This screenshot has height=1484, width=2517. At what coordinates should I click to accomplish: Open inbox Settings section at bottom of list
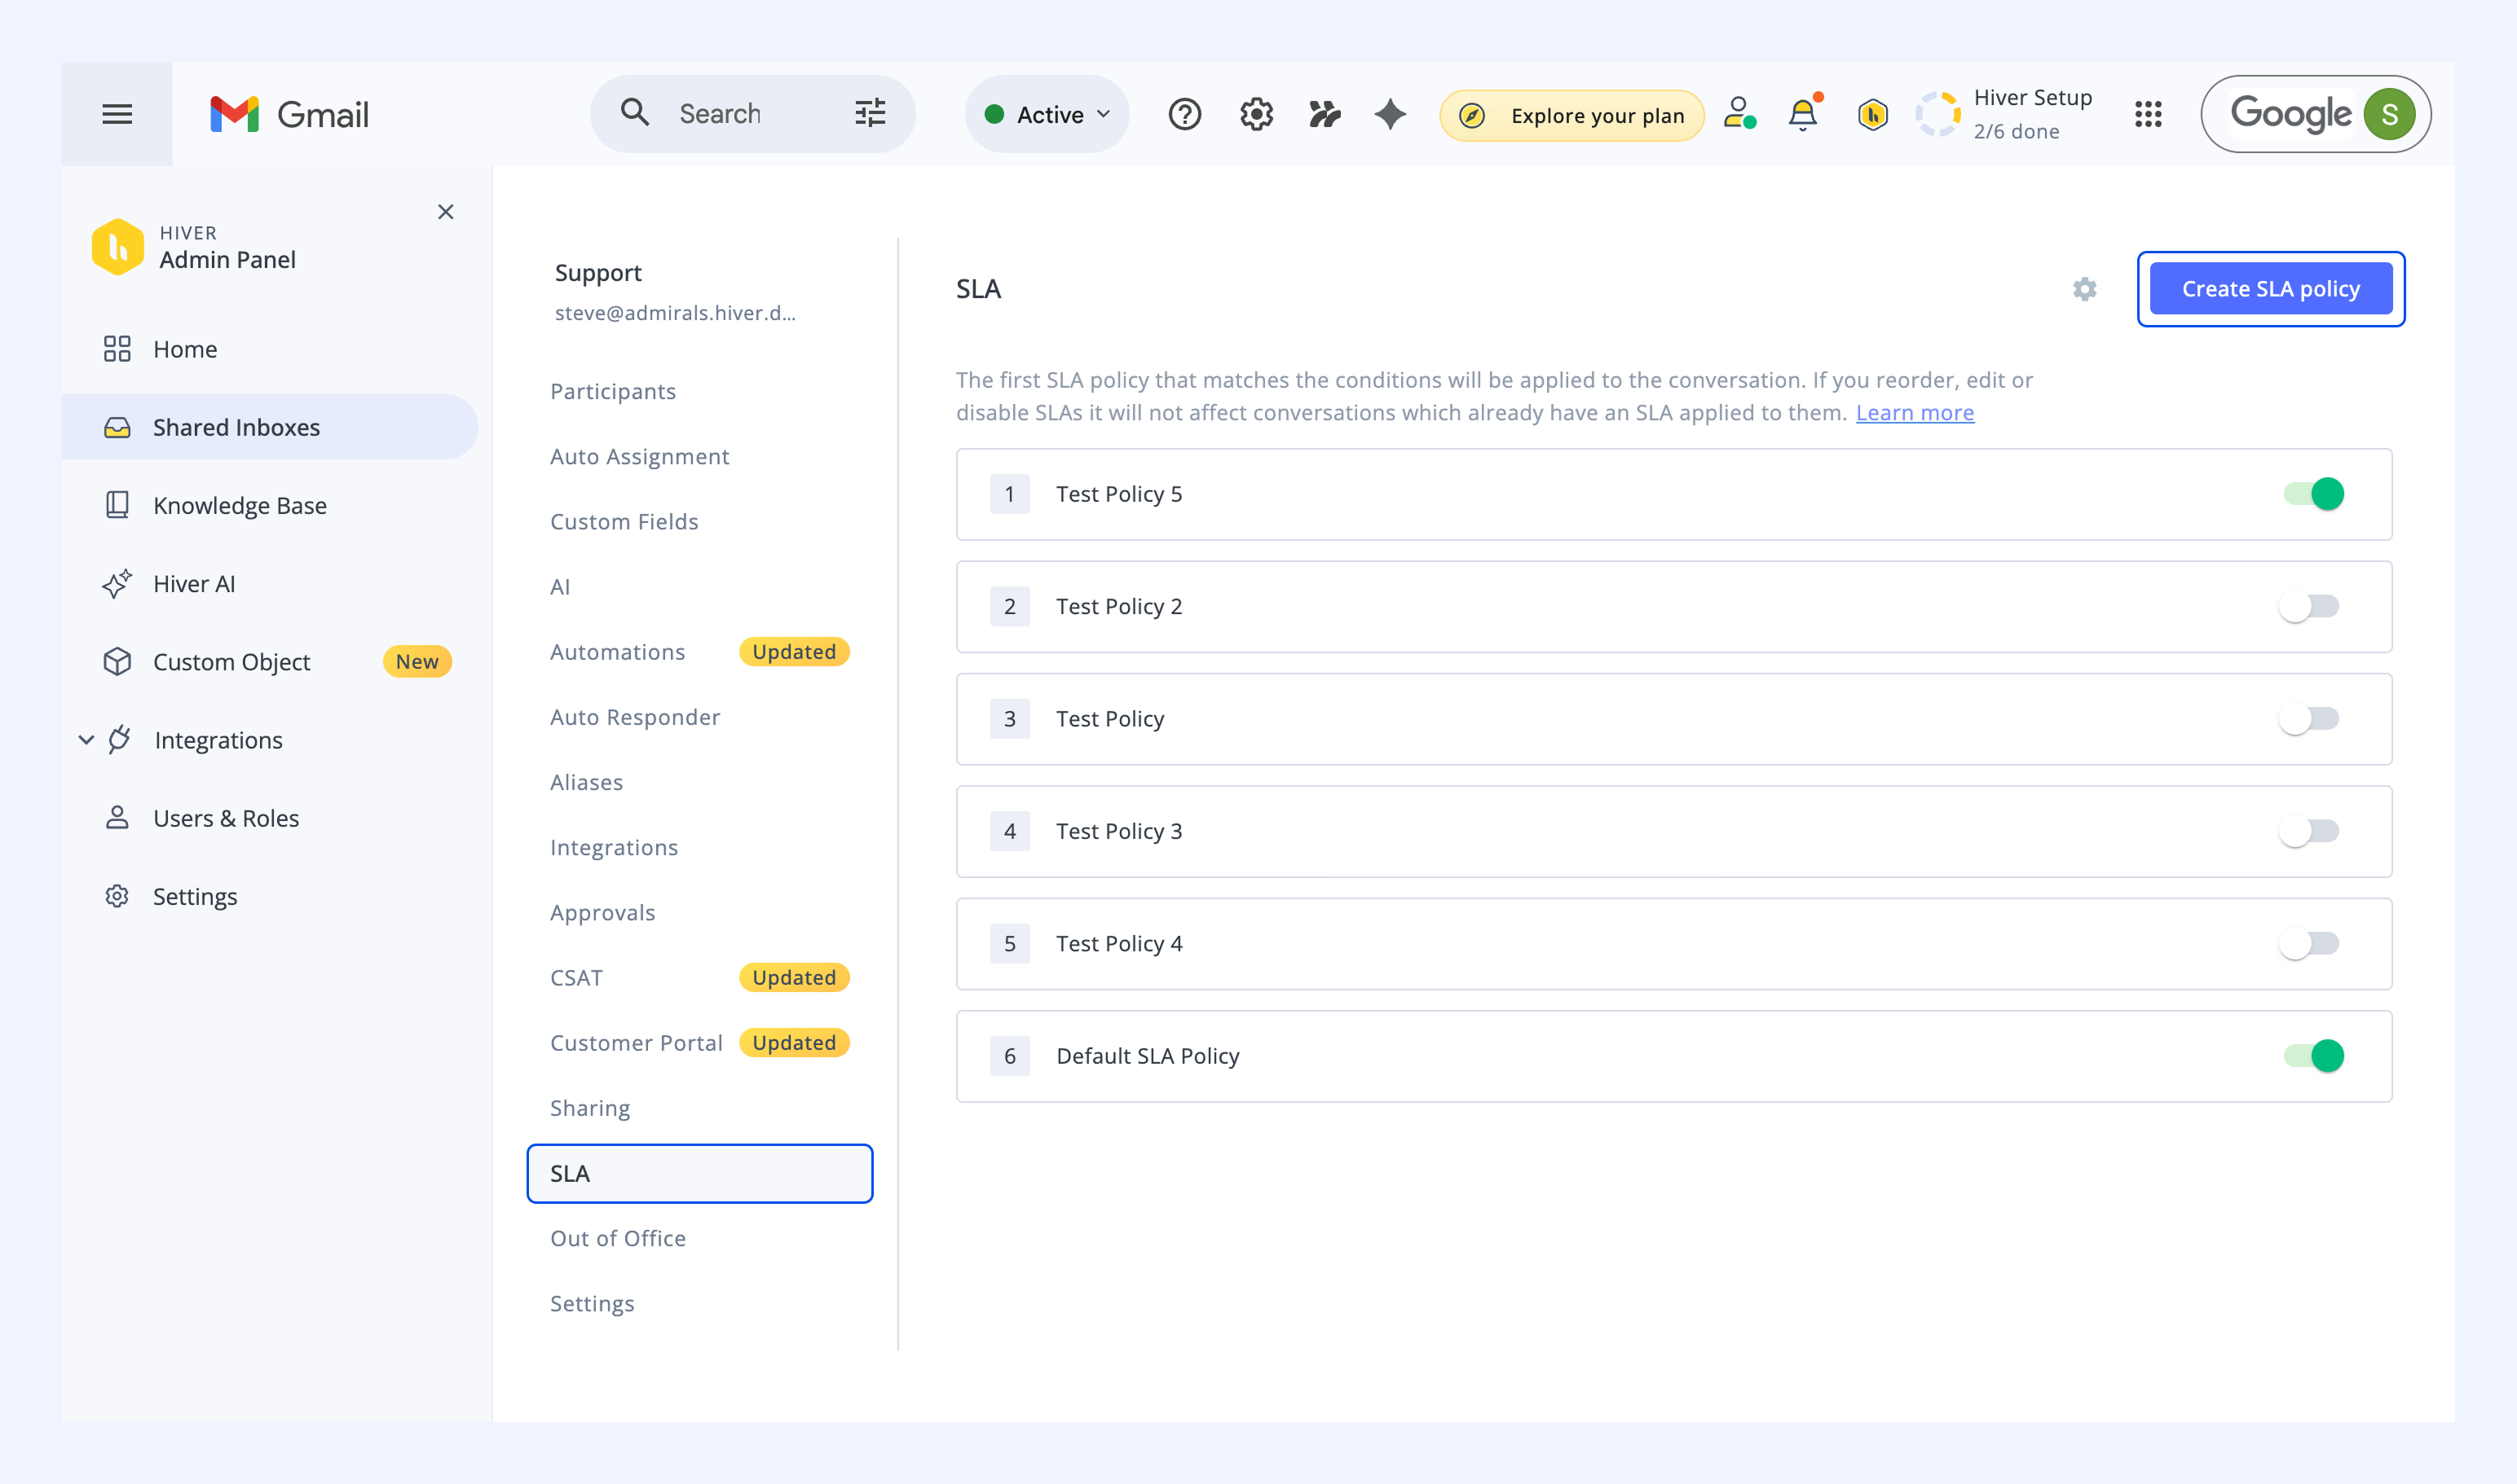[592, 1304]
